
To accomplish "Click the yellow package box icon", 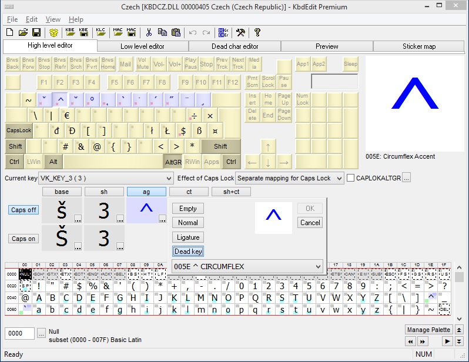I will point(54,32).
